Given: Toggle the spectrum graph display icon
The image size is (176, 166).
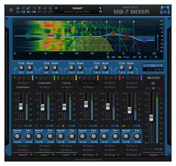Looking at the screenshot, I should click(x=18, y=12).
